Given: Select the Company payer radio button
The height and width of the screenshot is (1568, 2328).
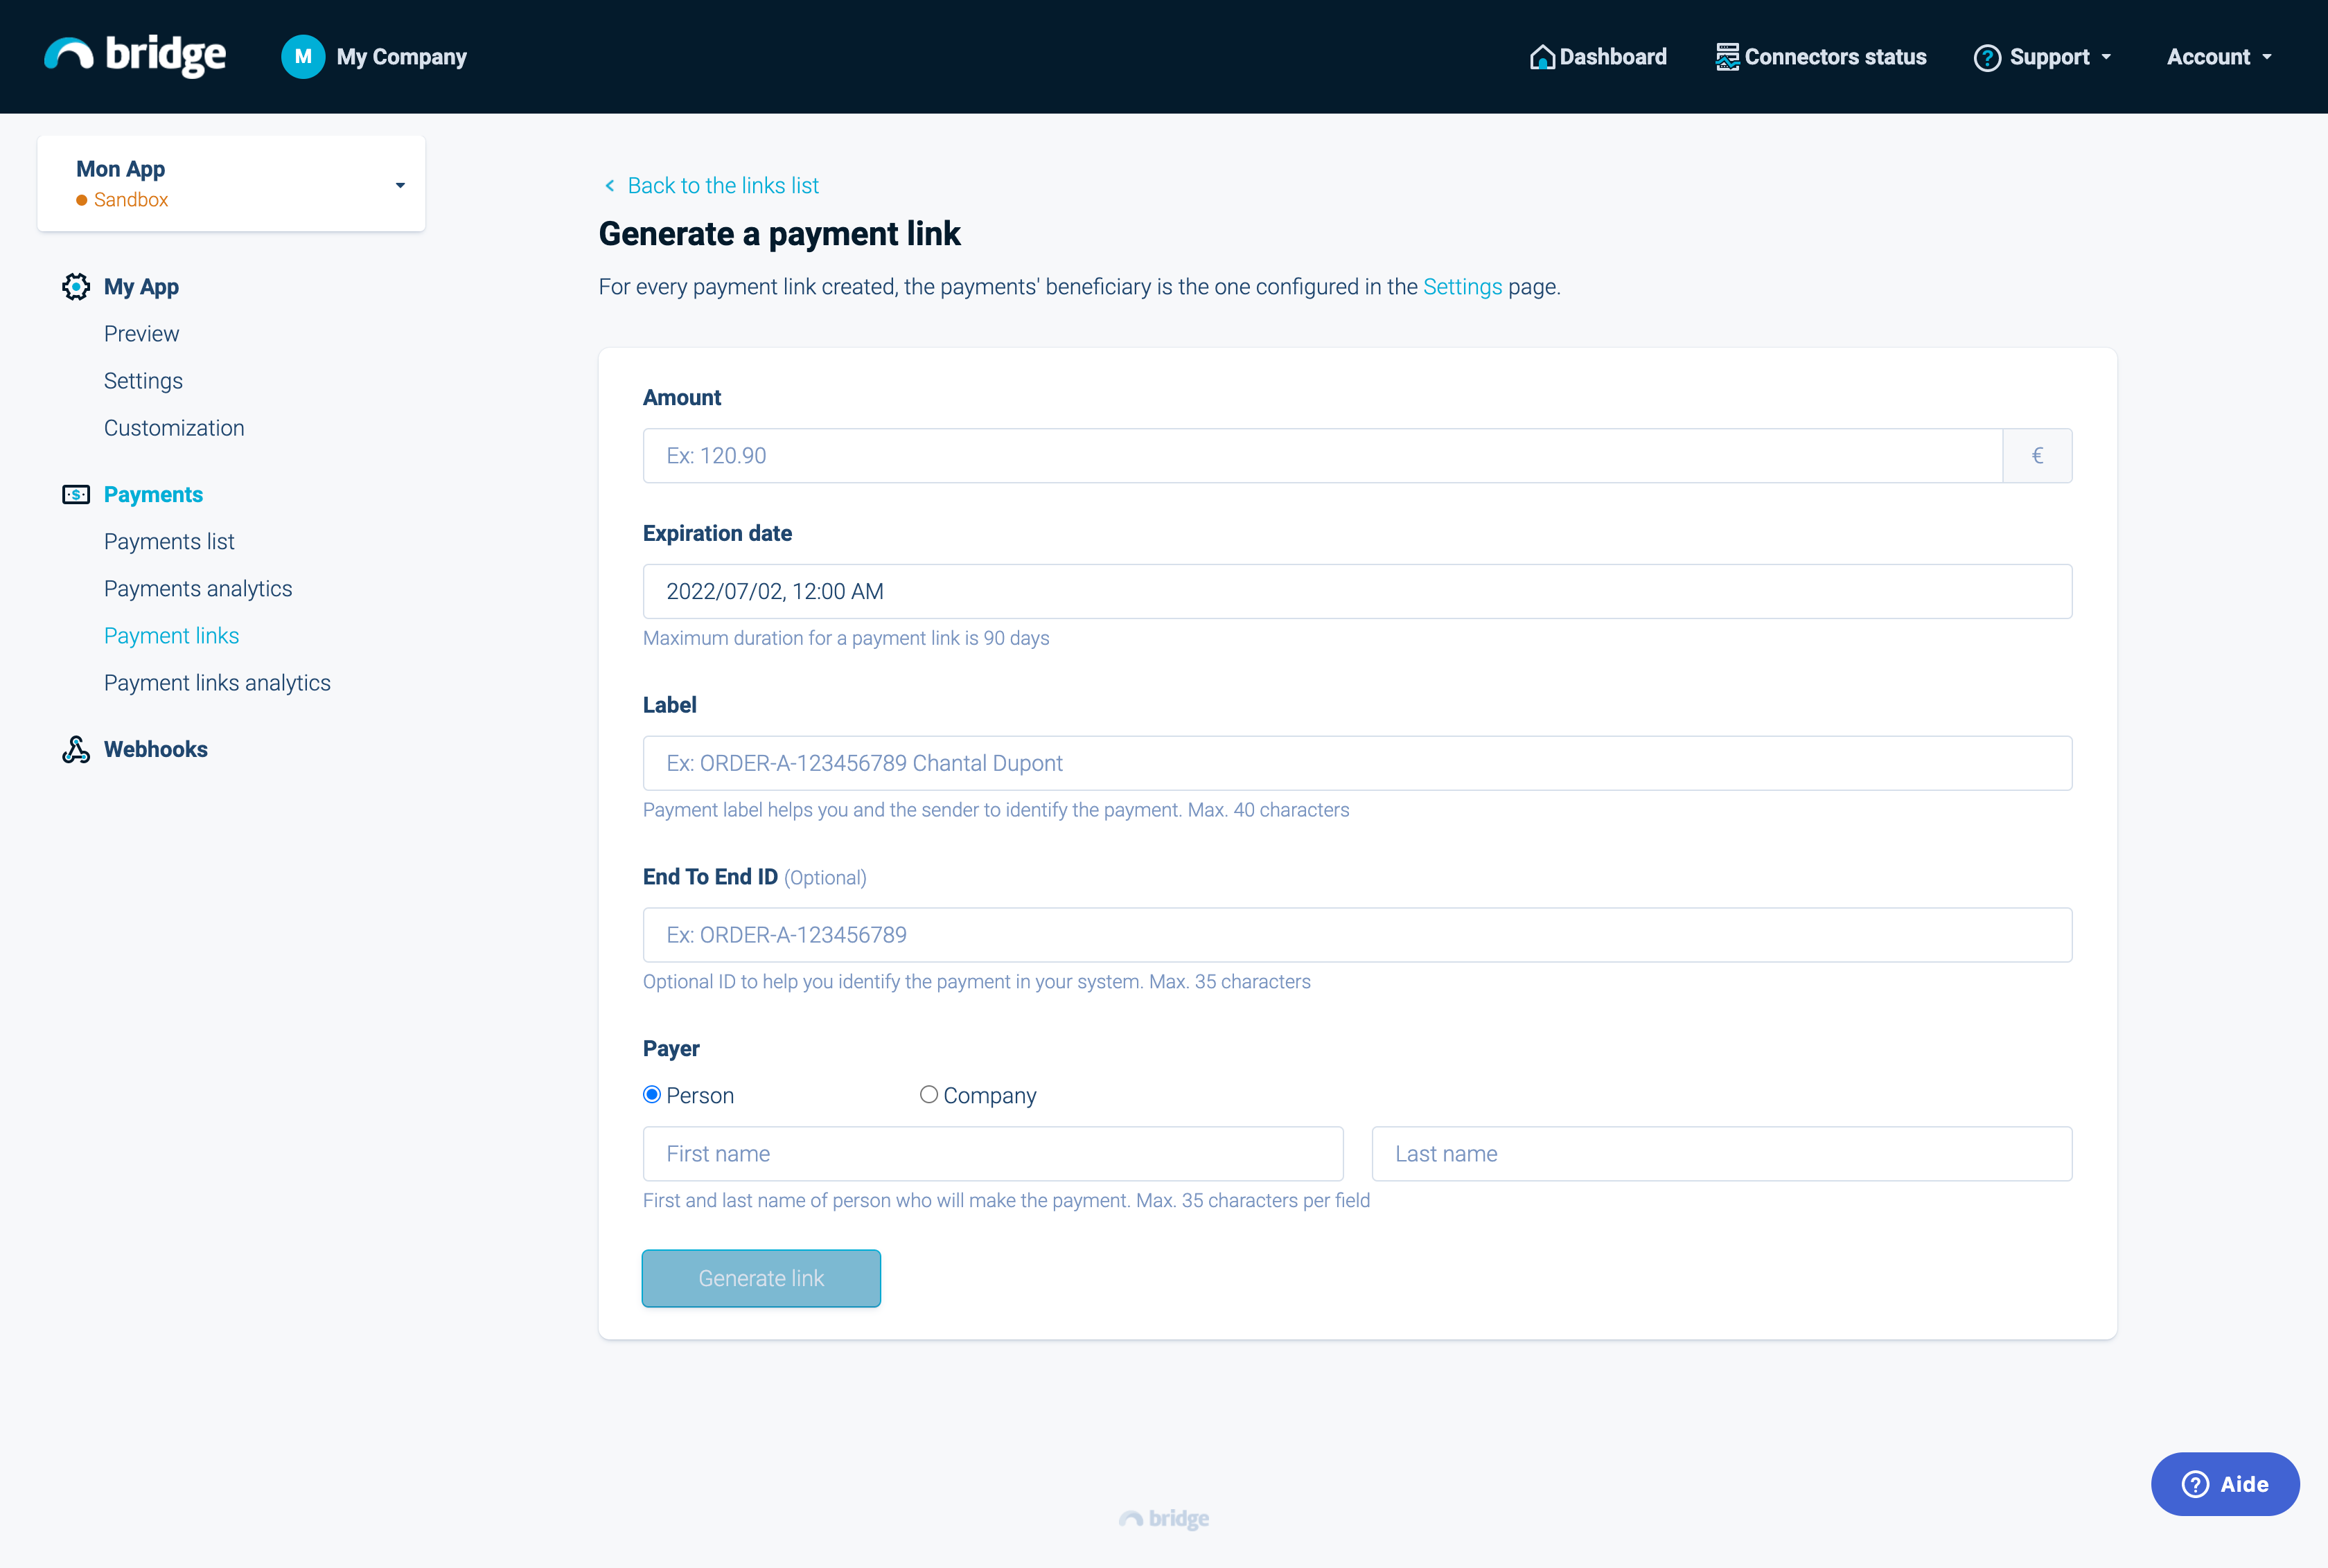Looking at the screenshot, I should (x=928, y=1095).
